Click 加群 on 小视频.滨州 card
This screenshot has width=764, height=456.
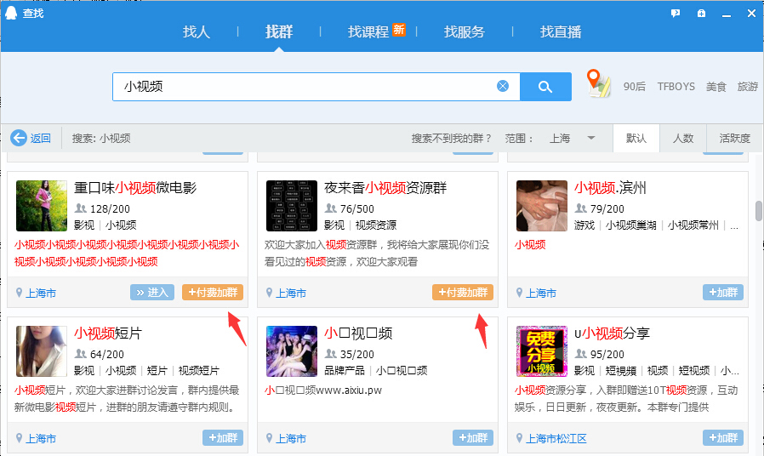[x=723, y=293]
